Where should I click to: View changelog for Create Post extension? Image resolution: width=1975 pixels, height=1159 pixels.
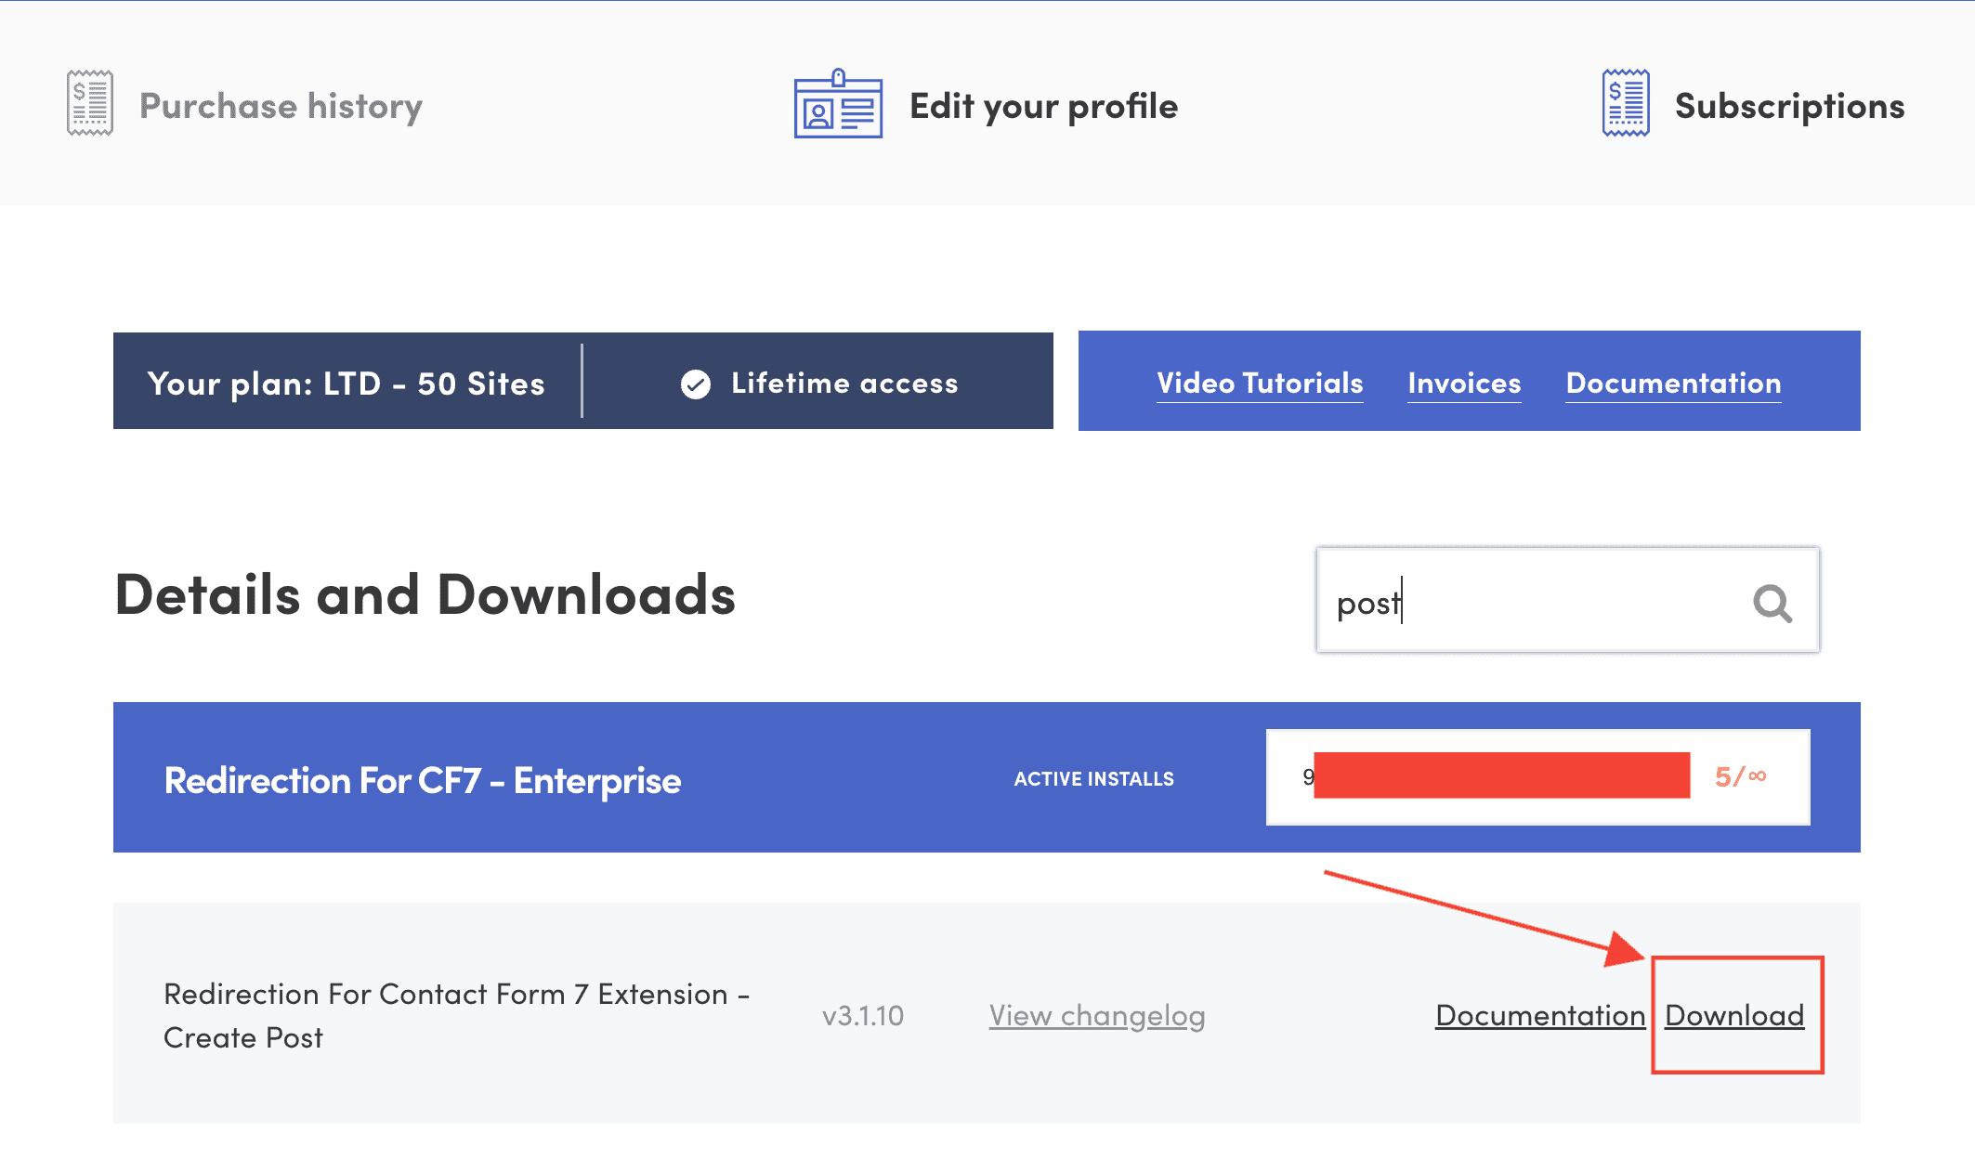click(x=1096, y=1015)
